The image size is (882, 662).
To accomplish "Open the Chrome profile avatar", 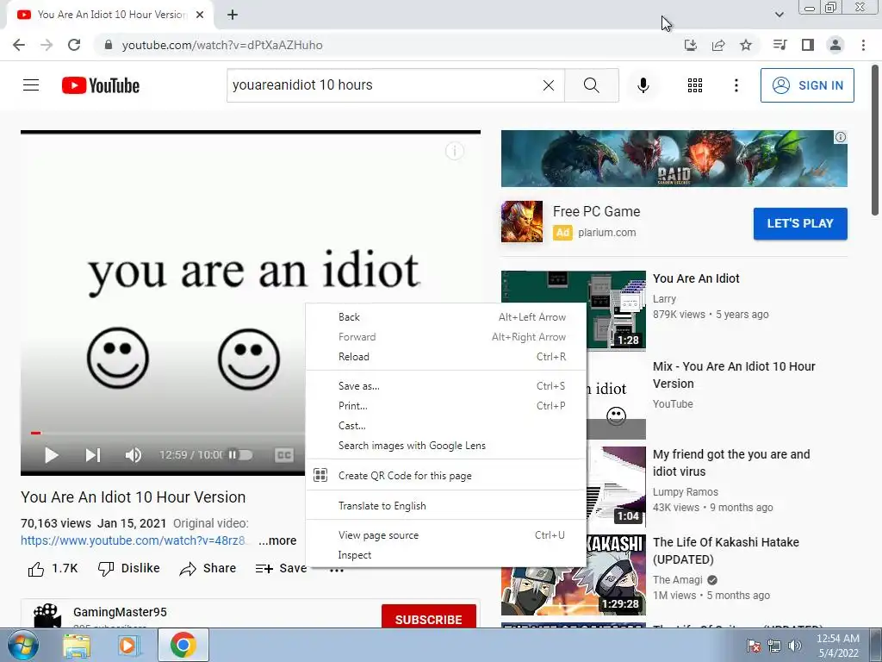I will [835, 45].
